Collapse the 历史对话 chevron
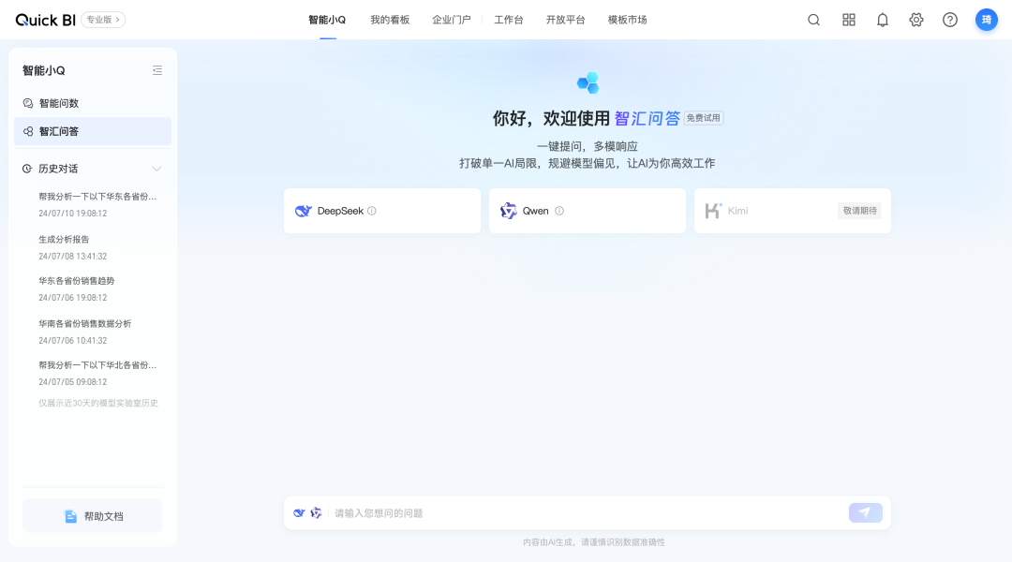Image resolution: width=1012 pixels, height=562 pixels. [x=156, y=169]
